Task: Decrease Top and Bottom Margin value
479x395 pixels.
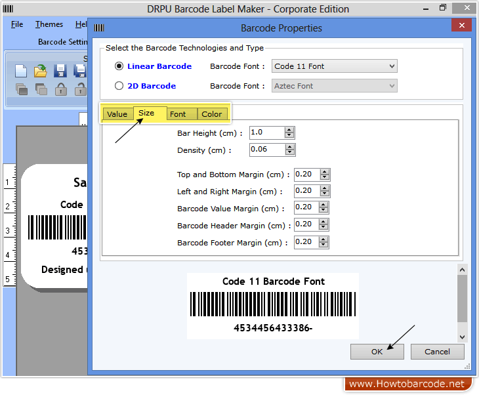Action: (325, 177)
